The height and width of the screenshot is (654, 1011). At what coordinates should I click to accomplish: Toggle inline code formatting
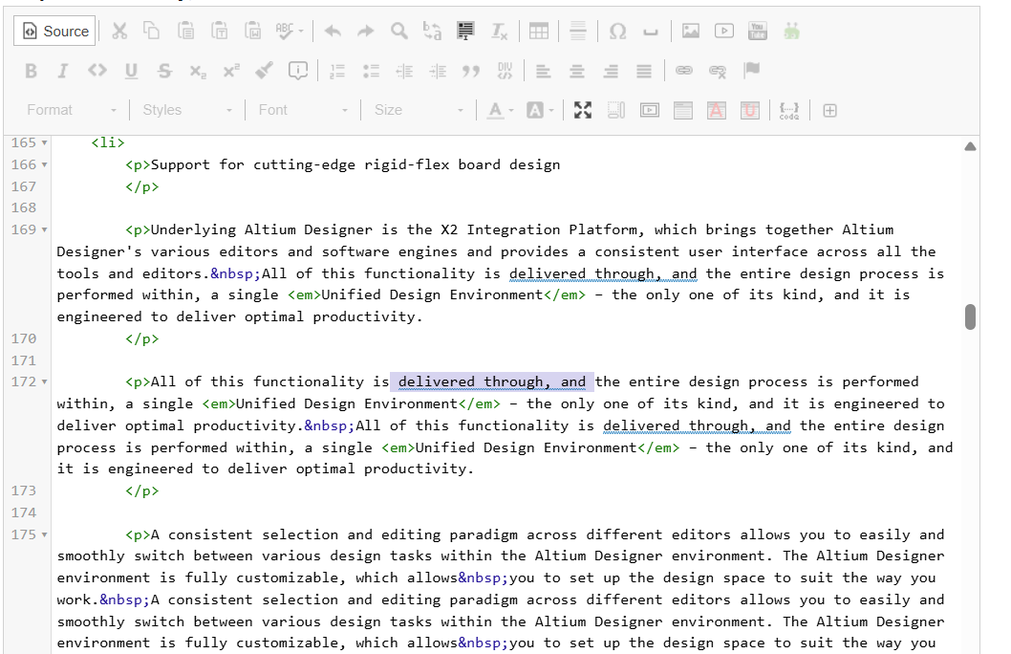click(97, 71)
